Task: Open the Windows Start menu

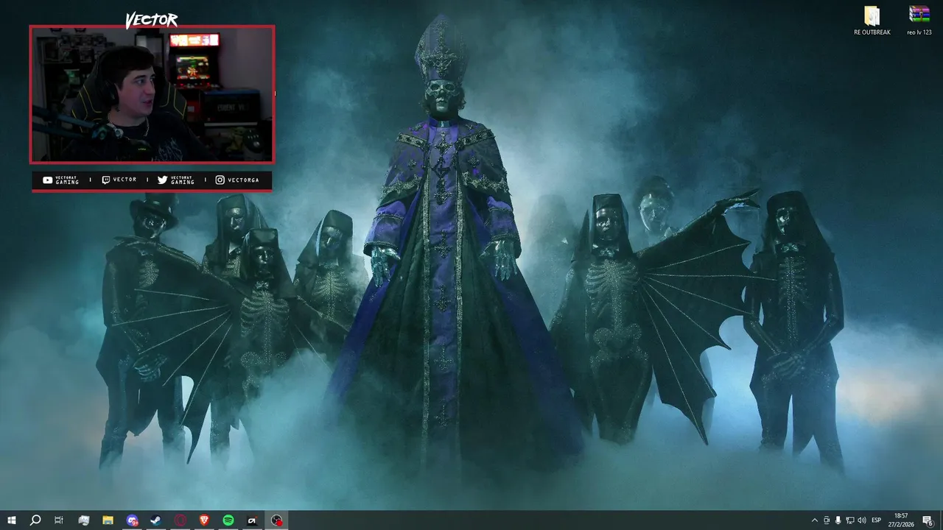Action: (x=11, y=520)
